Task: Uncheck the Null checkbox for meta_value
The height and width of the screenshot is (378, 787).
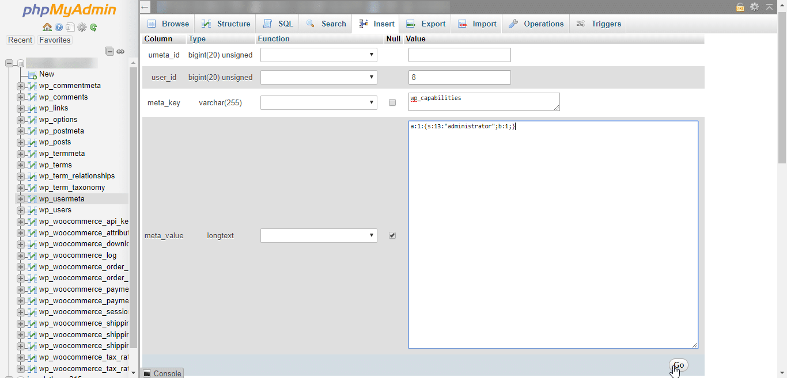Action: [392, 235]
